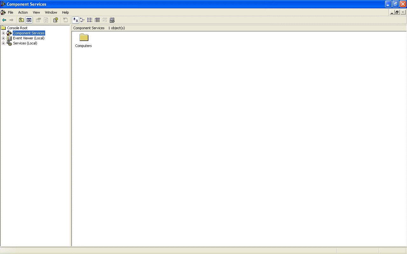Open the Help menu
Image resolution: width=407 pixels, height=254 pixels.
pyautogui.click(x=65, y=12)
